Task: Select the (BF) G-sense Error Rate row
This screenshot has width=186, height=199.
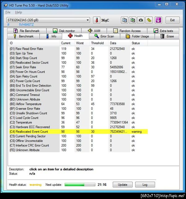Action: coord(78,108)
